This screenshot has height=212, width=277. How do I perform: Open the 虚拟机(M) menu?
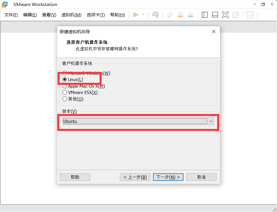click(x=71, y=15)
